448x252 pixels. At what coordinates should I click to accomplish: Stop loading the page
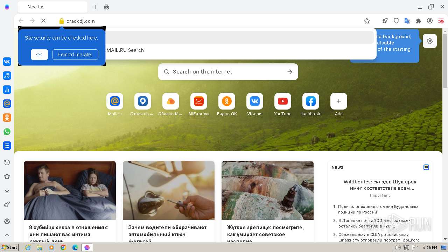pos(43,21)
